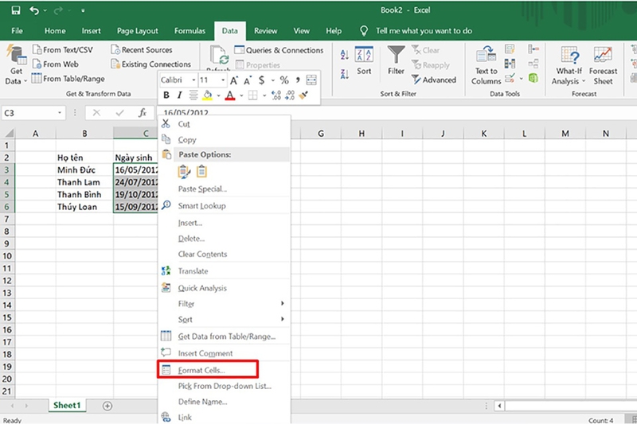Click column header G
The width and height of the screenshot is (637, 424).
point(321,134)
